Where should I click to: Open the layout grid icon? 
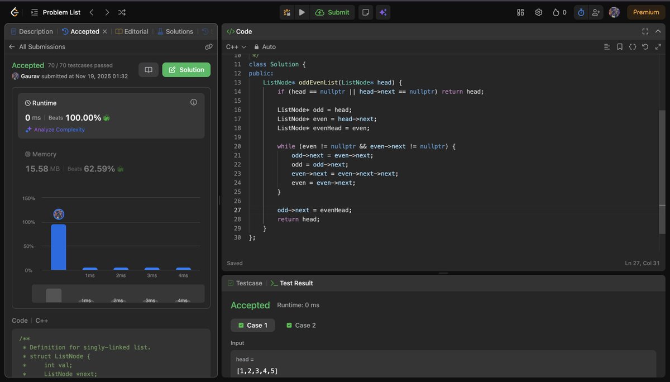(520, 12)
